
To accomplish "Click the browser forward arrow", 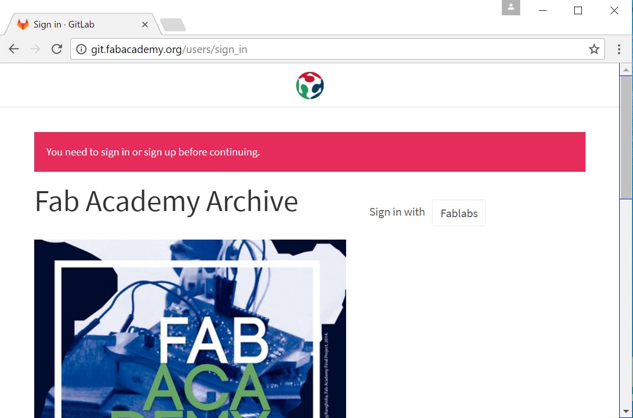I will (35, 49).
